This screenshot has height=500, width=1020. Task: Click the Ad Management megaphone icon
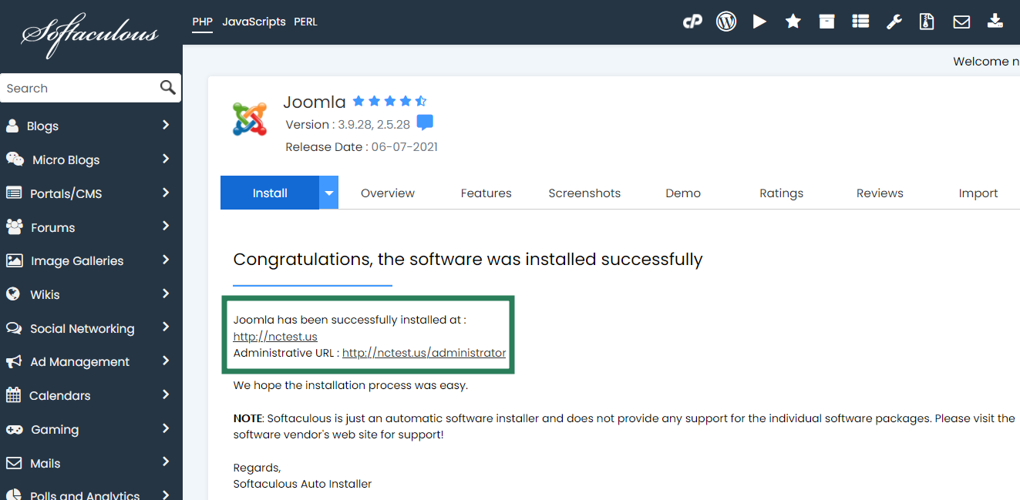tap(14, 361)
